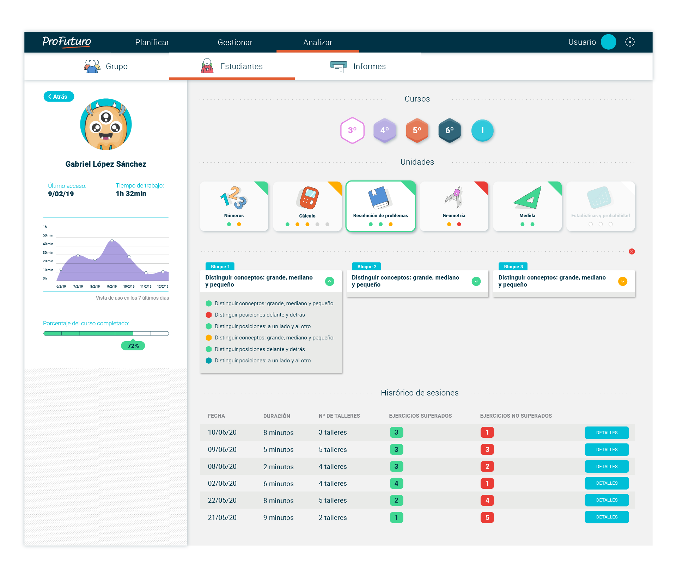Select the 6º course hexagon
The image size is (677, 577).
pyautogui.click(x=450, y=130)
